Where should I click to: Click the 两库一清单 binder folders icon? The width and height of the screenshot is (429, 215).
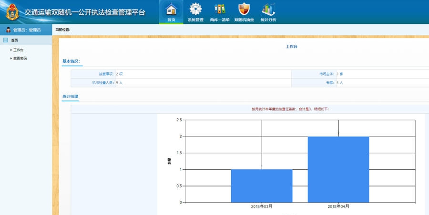coord(220,9)
